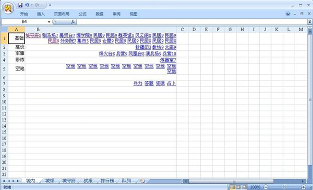Expand the Name Box dropdown arrow

tap(49, 22)
